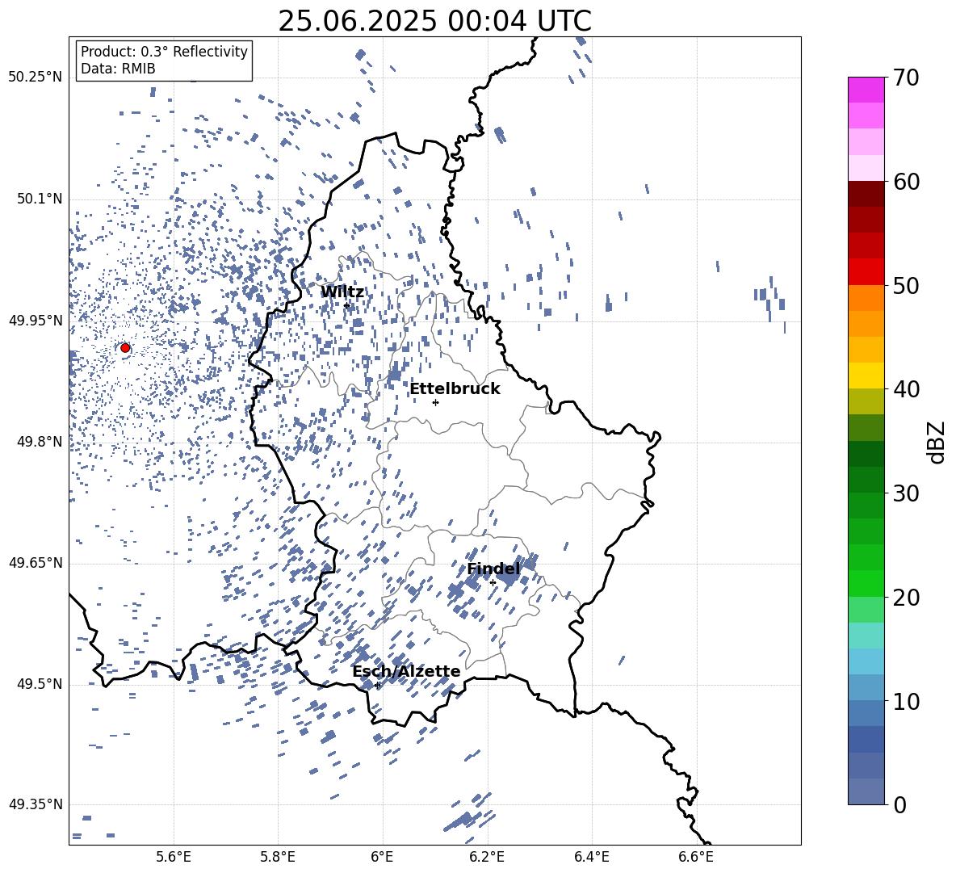956x873 pixels.
Task: Click the 6.4°E longitude label
Action: point(591,857)
